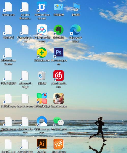Viewport: 127px width, 153px height.
Task: Select the blank-page launcher.exe file
Action: tap(25, 98)
